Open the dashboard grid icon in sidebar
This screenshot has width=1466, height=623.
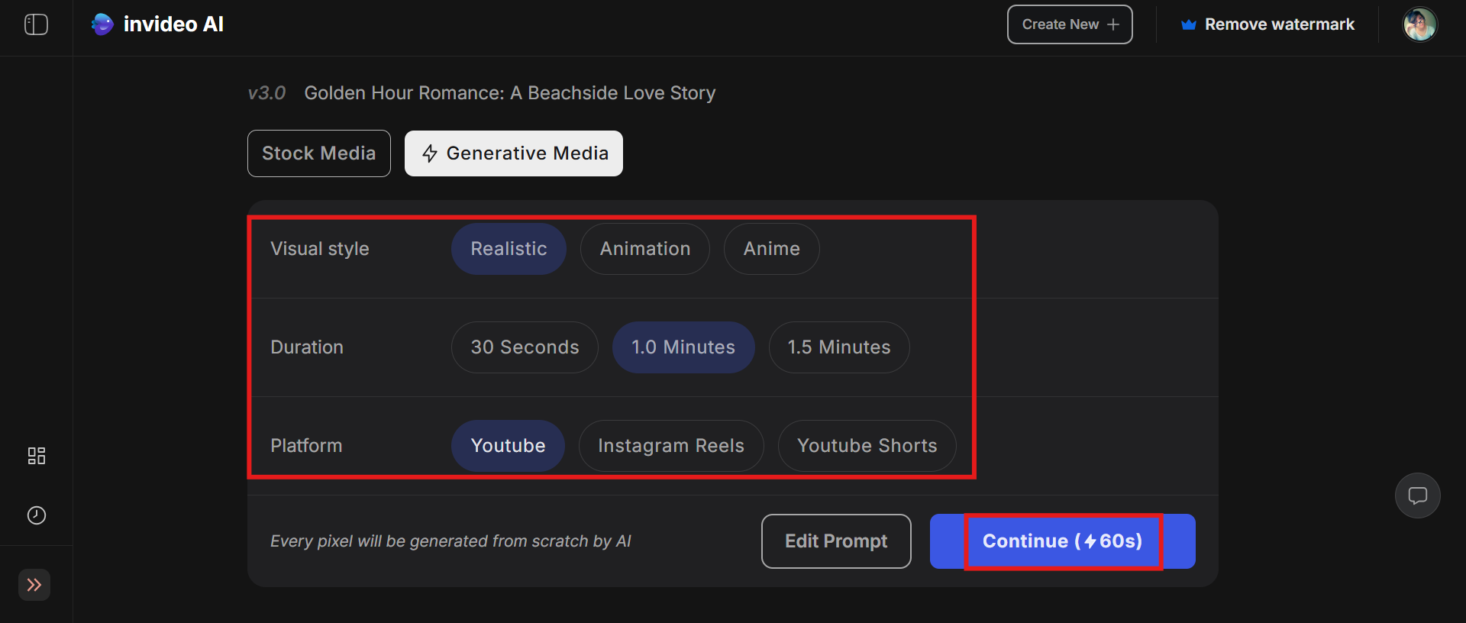click(36, 456)
